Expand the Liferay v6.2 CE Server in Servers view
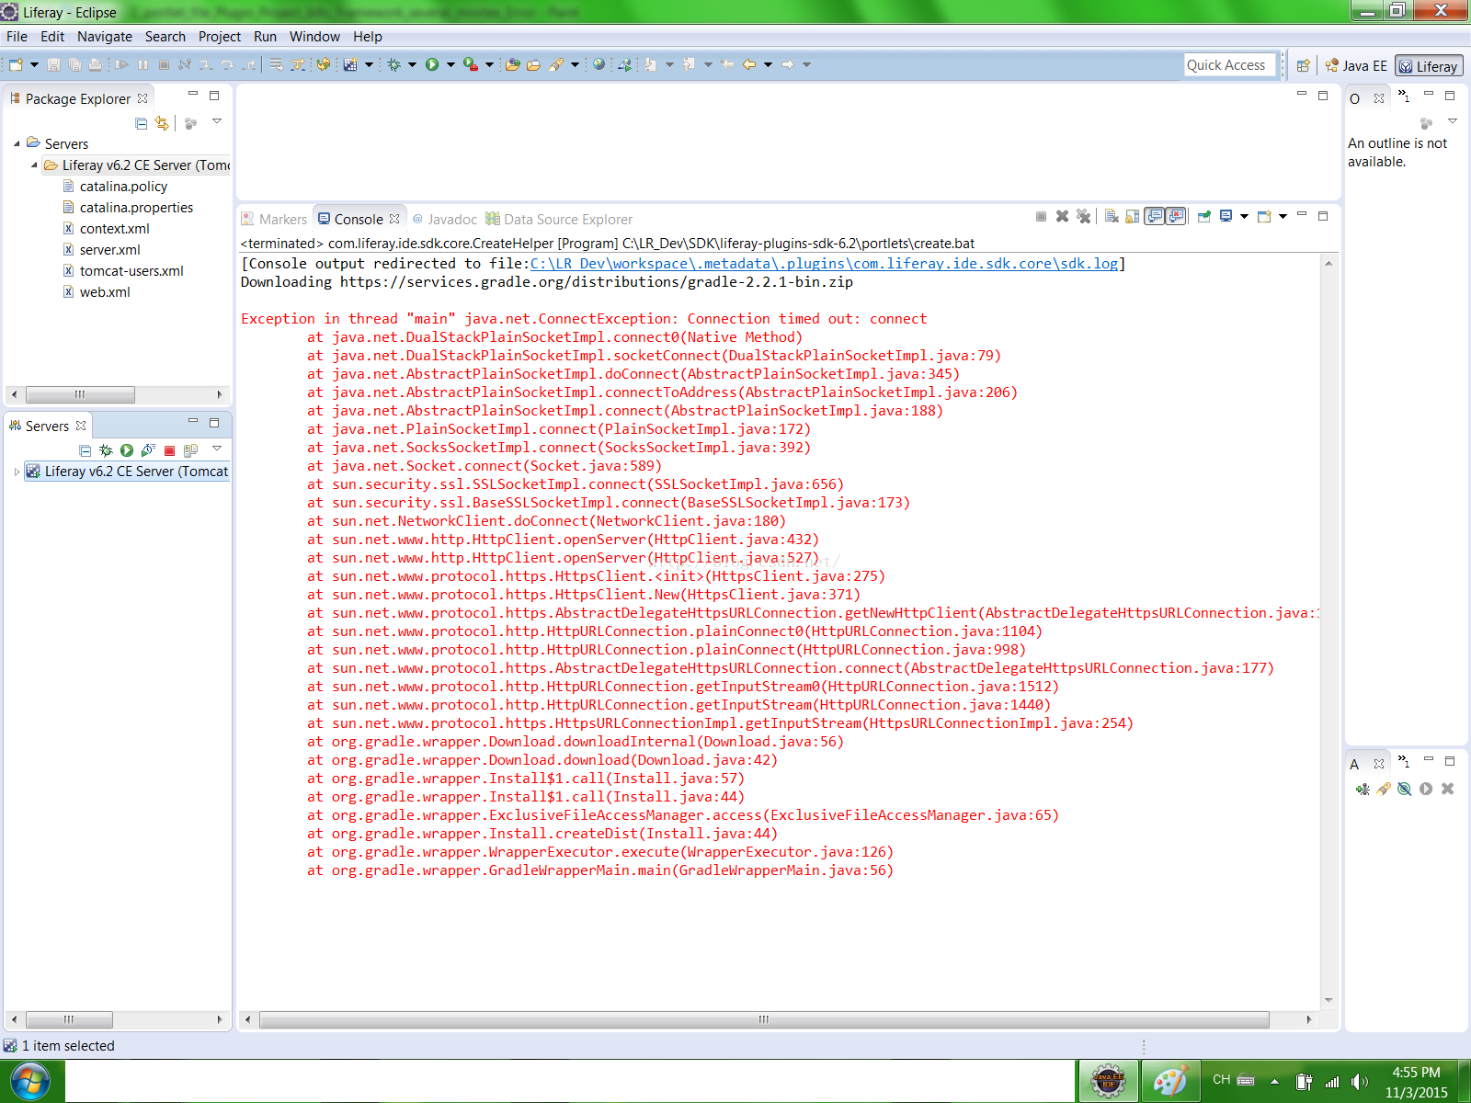 (x=17, y=472)
